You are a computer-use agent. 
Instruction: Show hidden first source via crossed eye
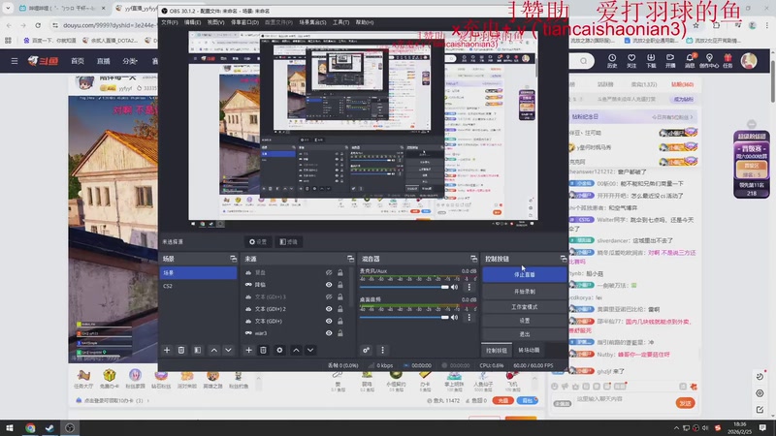click(329, 272)
